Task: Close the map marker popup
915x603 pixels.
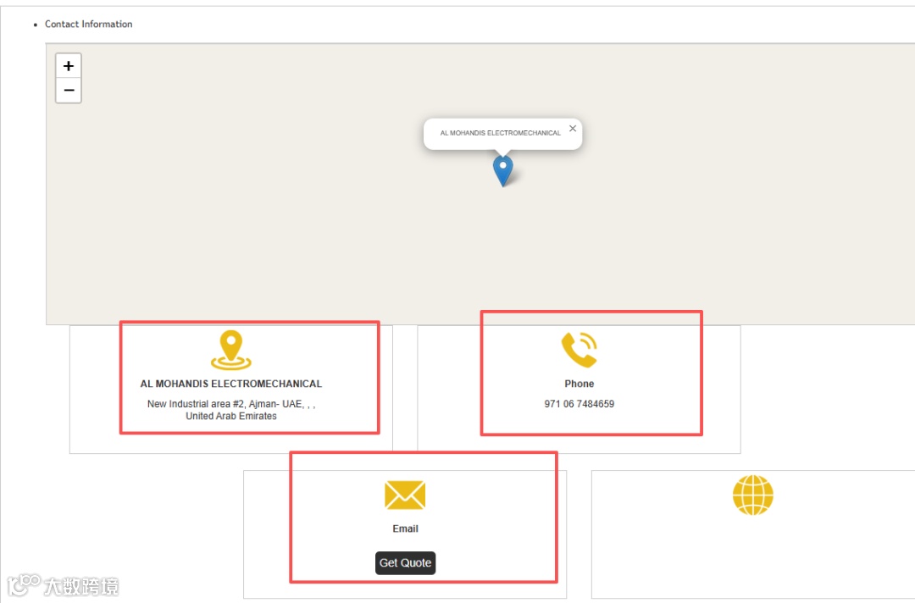Action: coord(573,128)
